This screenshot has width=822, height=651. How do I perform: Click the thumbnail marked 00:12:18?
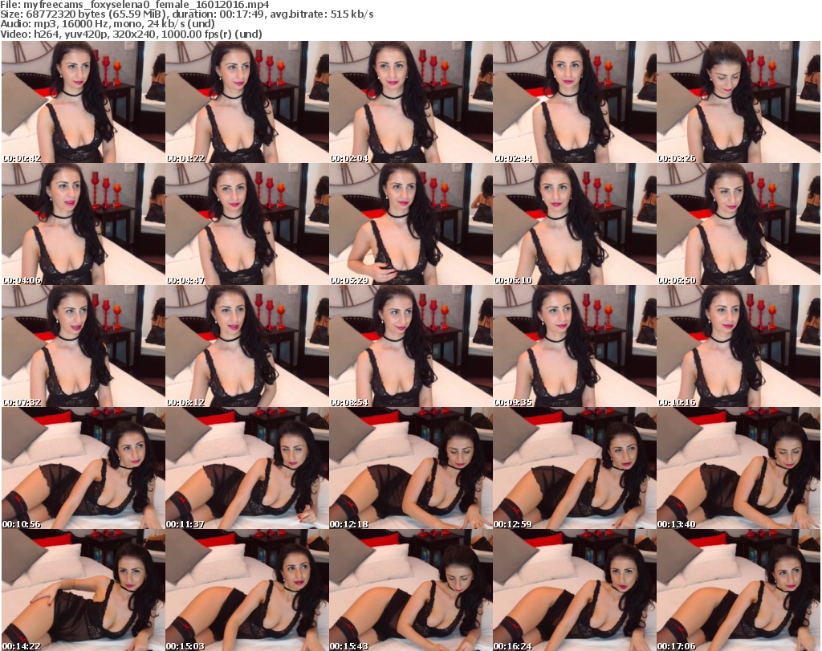click(410, 468)
